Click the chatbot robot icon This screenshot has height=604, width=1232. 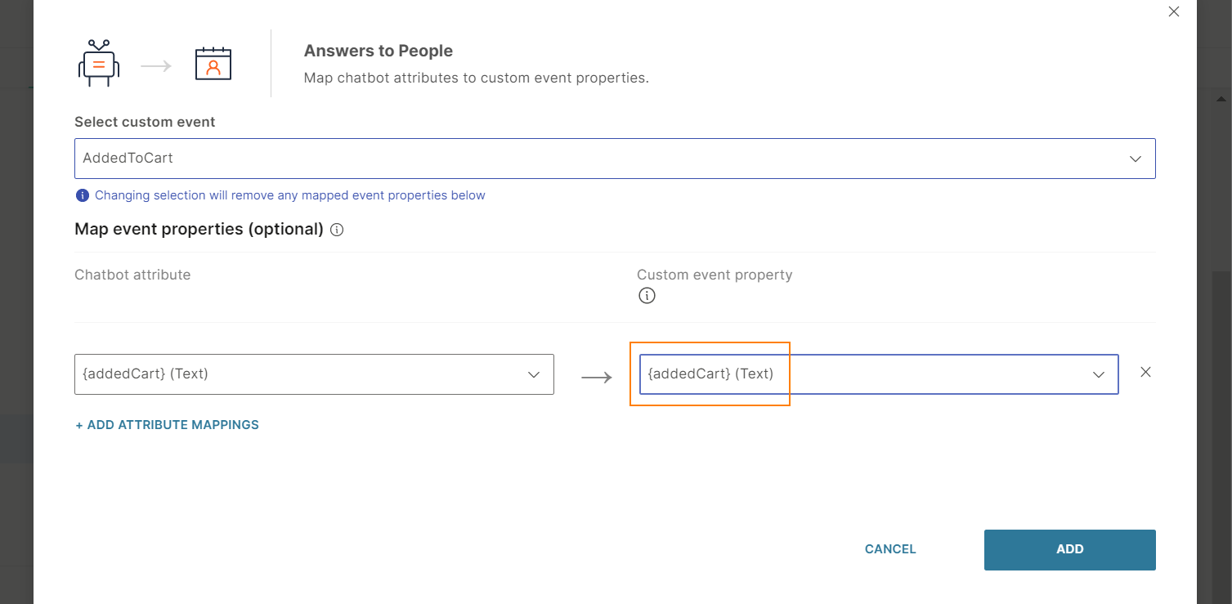pos(99,63)
